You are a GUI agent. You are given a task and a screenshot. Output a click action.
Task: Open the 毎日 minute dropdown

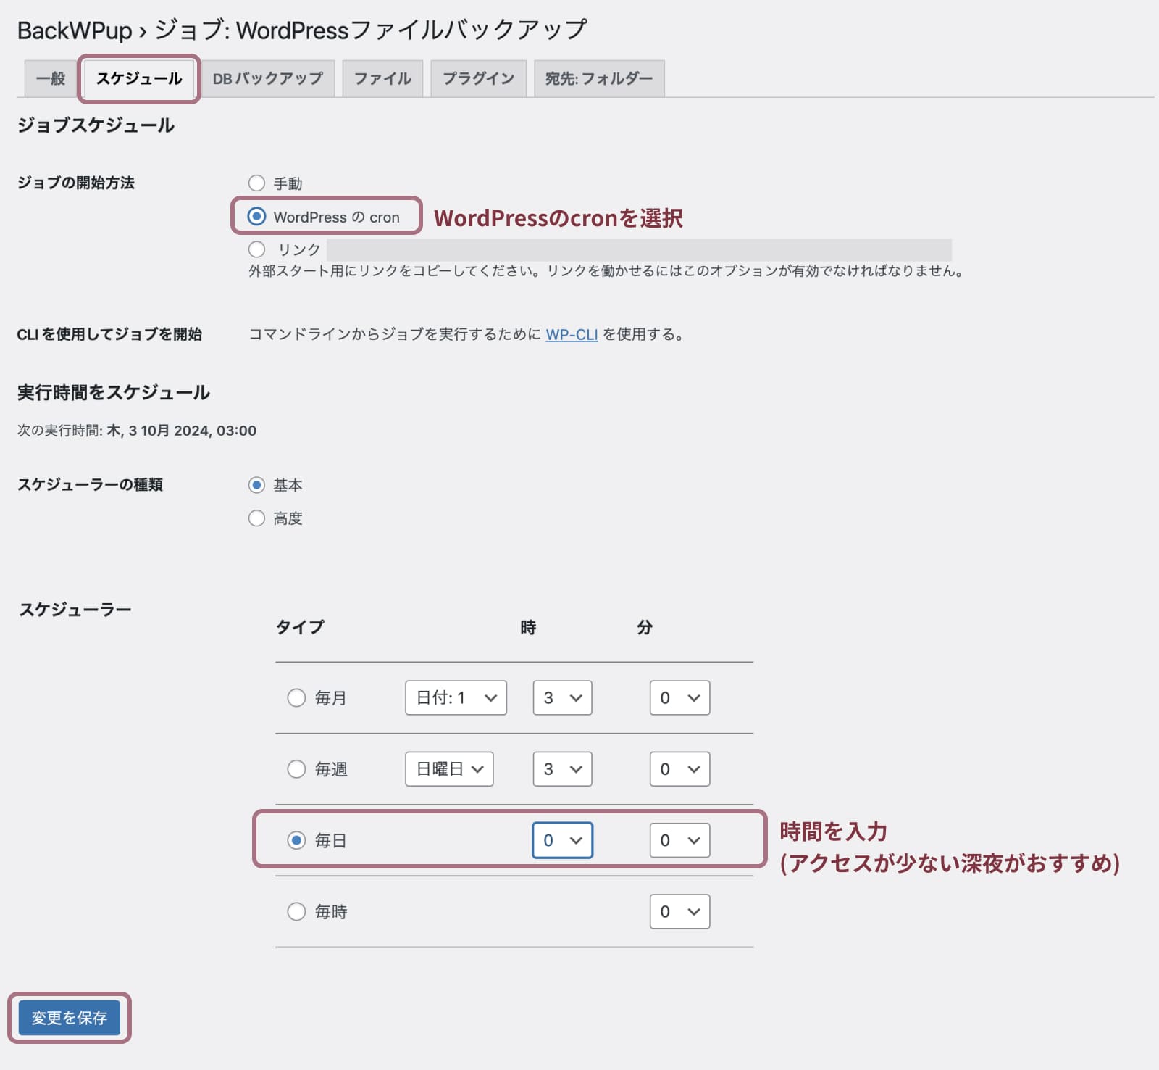(679, 840)
